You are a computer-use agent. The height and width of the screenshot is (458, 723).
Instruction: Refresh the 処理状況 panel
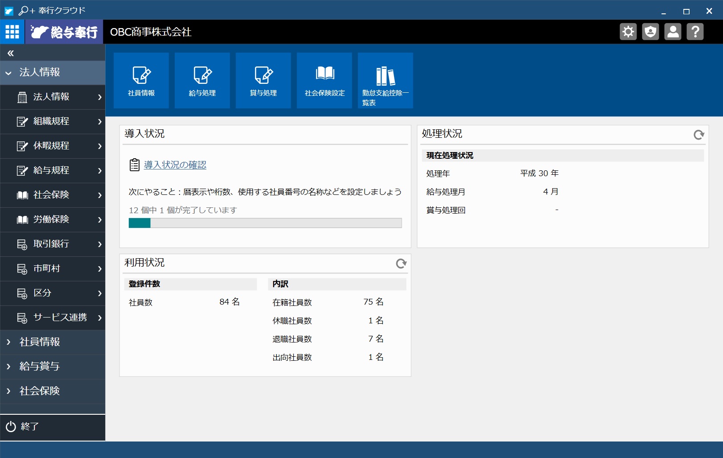coord(699,134)
